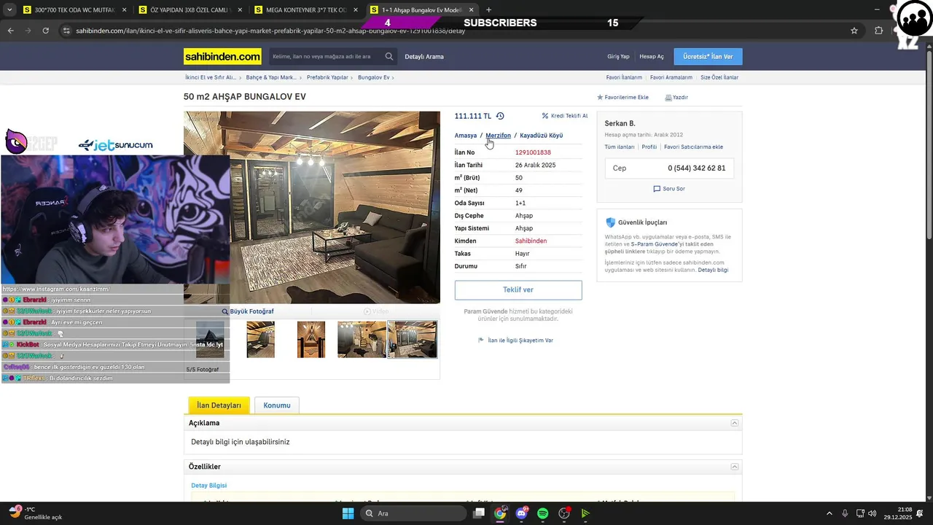Open Spotify from the taskbar
The width and height of the screenshot is (933, 525).
click(542, 513)
